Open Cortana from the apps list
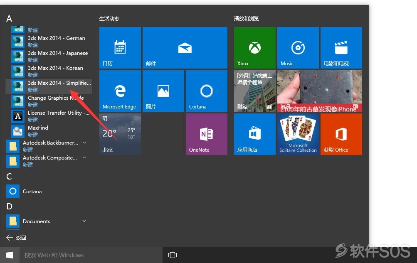 [x=49, y=191]
